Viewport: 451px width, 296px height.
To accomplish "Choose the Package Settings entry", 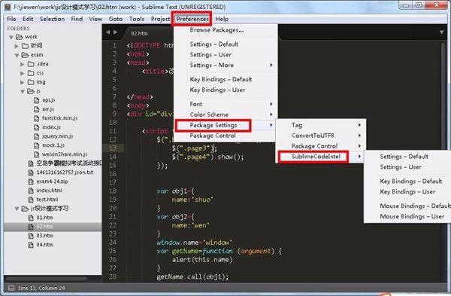I will click(x=225, y=125).
